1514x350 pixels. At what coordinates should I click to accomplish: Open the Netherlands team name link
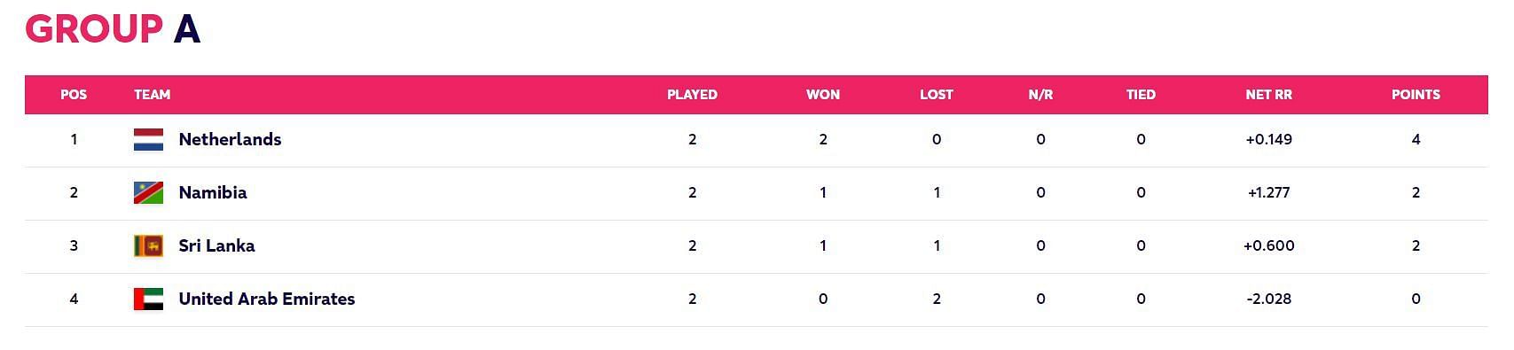(x=230, y=139)
